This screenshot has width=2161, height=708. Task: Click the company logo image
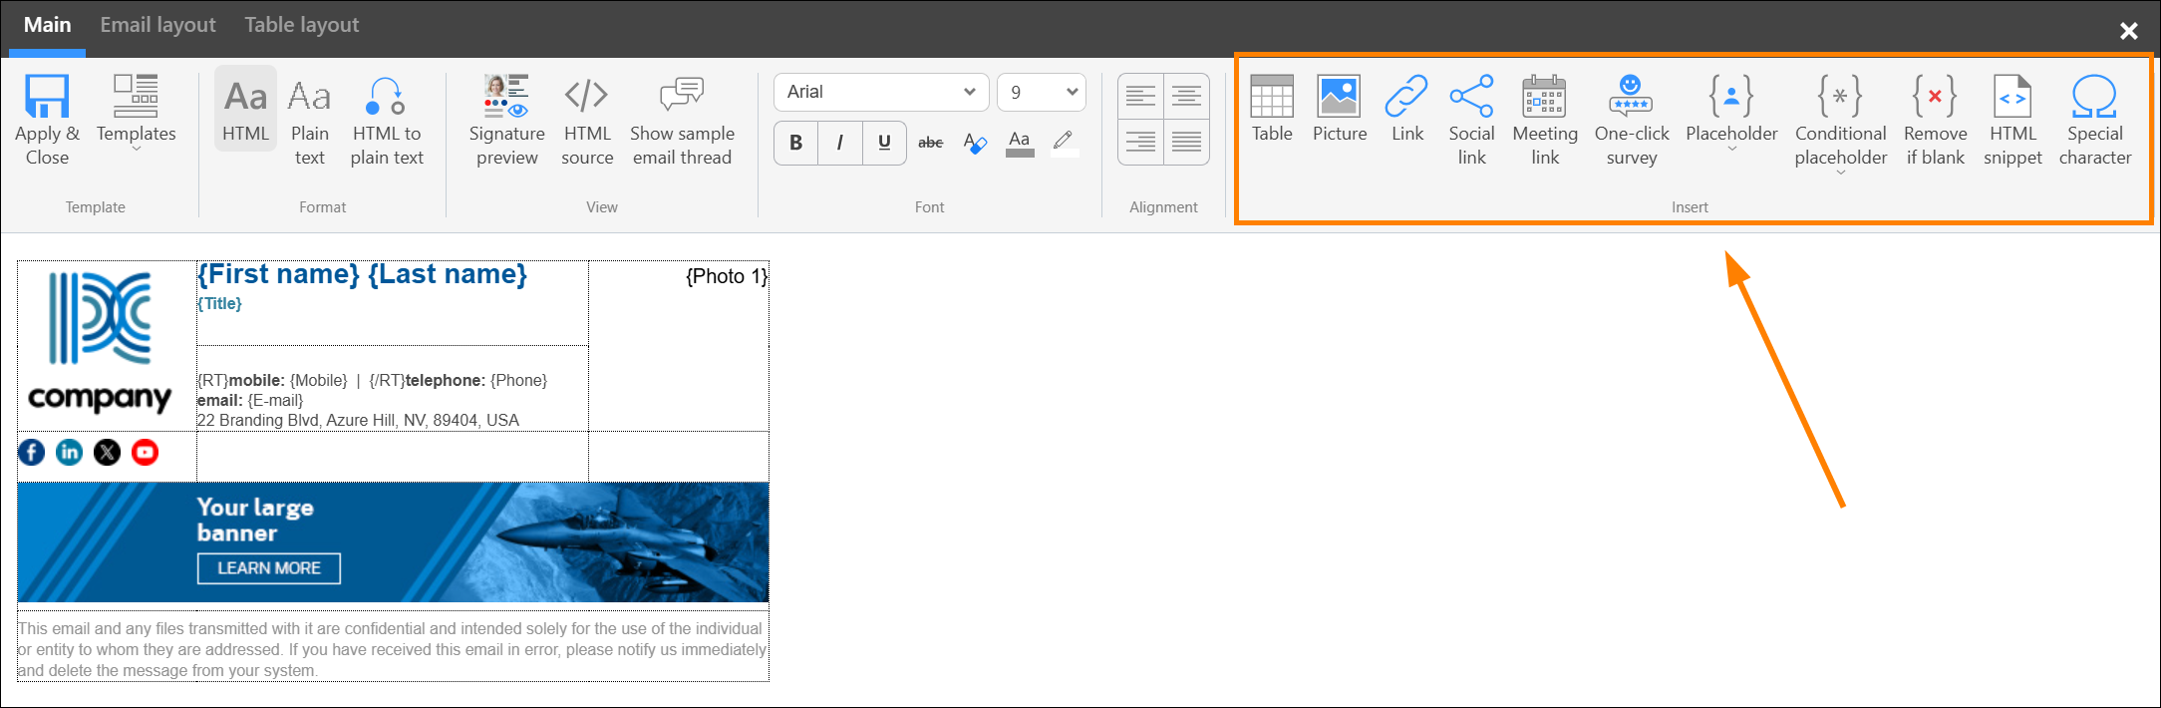pos(100,342)
